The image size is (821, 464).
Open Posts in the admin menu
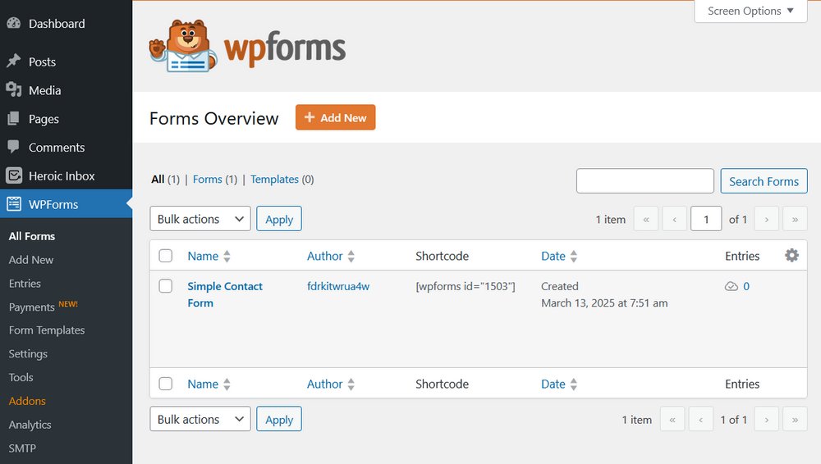click(42, 61)
